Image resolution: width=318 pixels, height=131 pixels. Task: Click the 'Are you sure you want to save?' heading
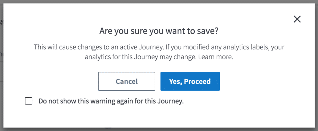[x=159, y=31]
